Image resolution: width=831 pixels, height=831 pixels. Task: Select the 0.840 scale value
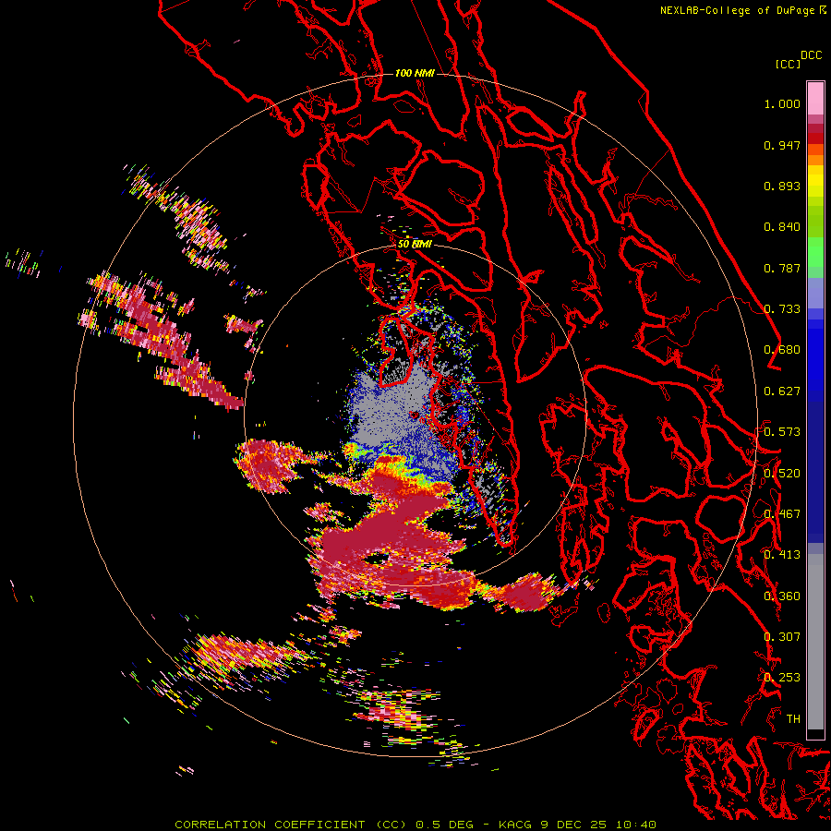[x=782, y=227]
